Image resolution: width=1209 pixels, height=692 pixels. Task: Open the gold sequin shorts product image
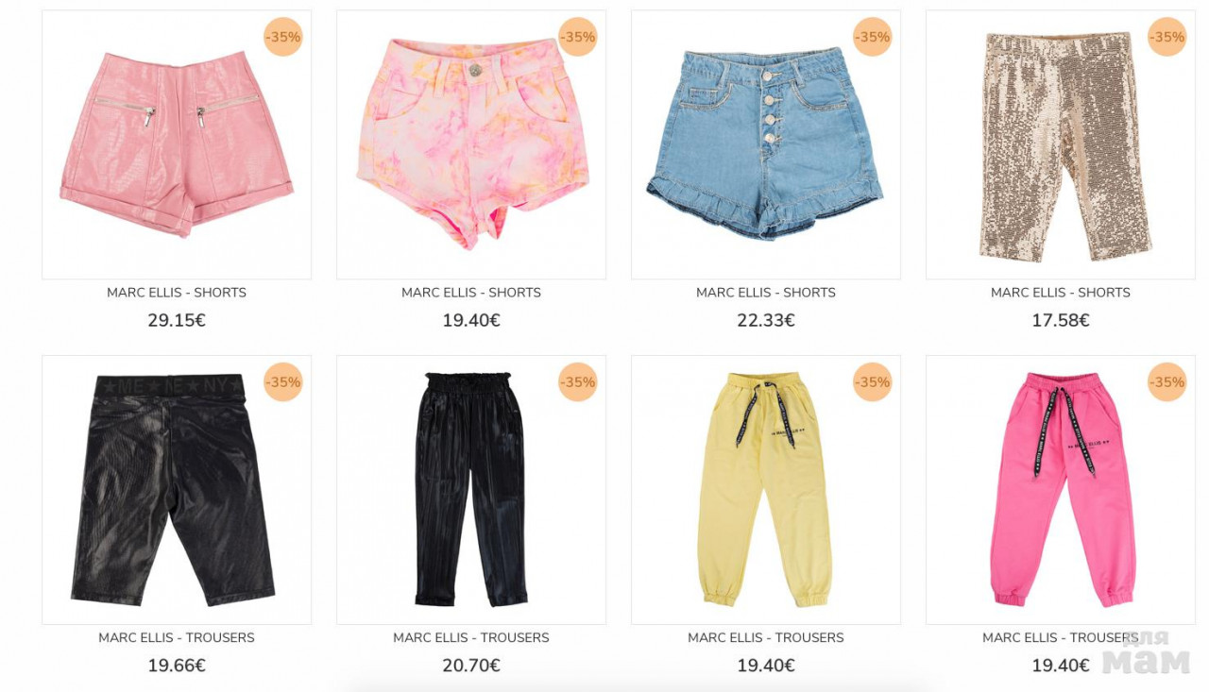1061,144
